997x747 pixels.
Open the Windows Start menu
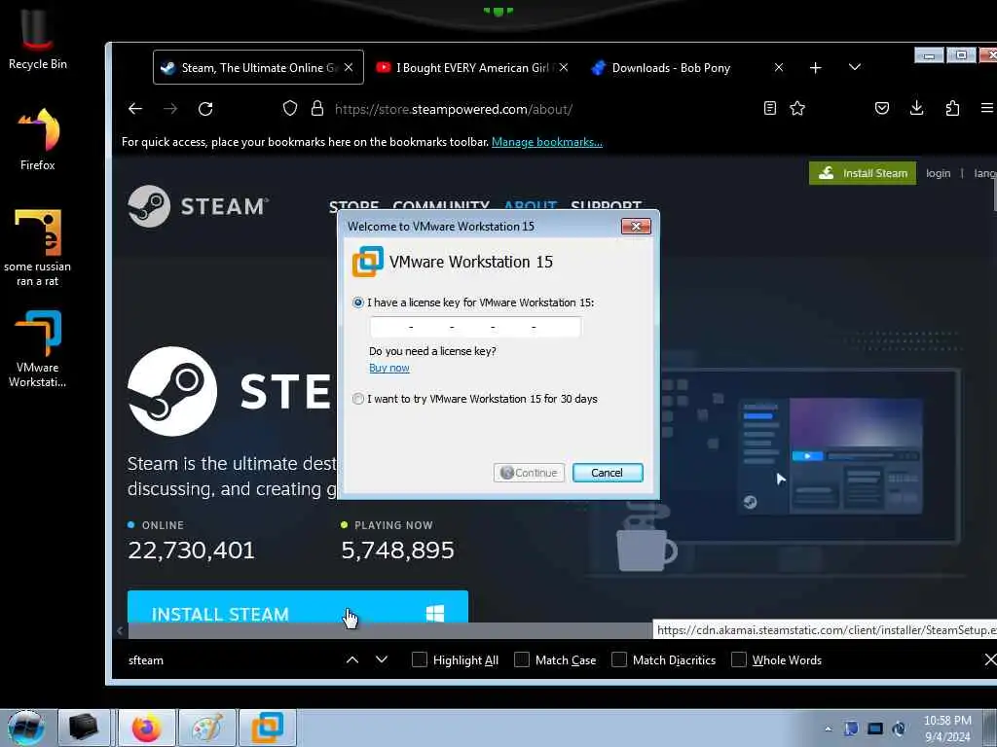tap(24, 728)
